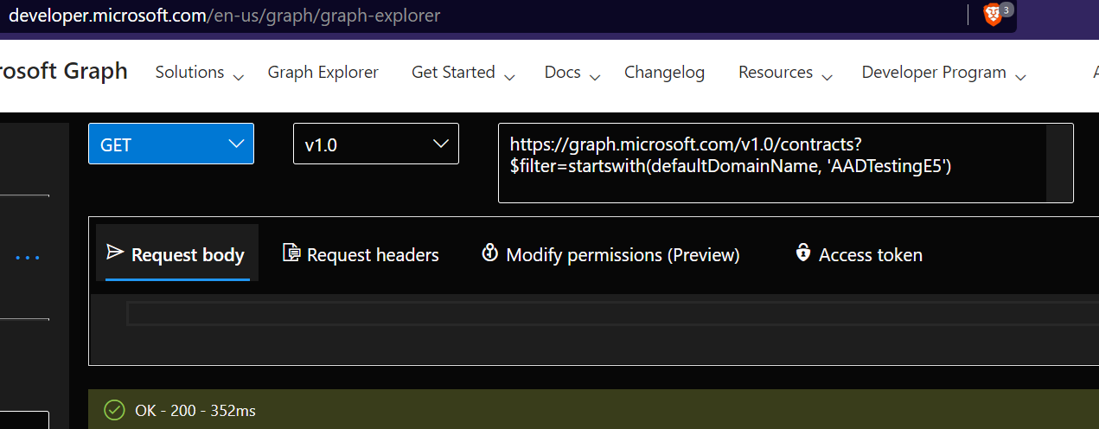Screen dimensions: 1099x429
Task: Expand the Solutions menu chevron
Action: 239,77
